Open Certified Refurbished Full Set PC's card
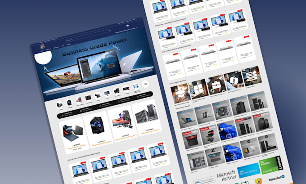 pos(122,124)
